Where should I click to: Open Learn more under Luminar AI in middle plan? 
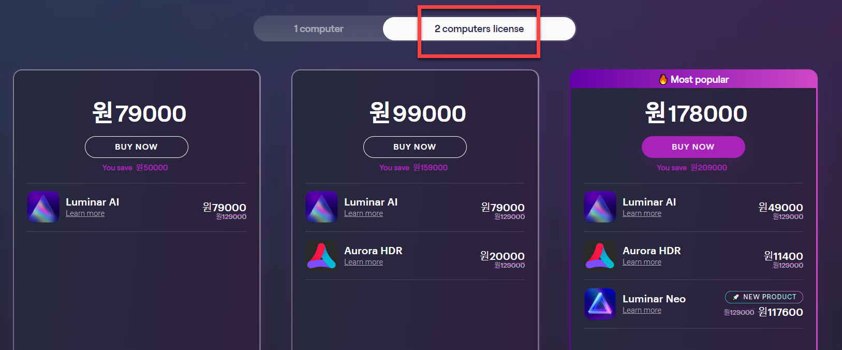point(364,213)
